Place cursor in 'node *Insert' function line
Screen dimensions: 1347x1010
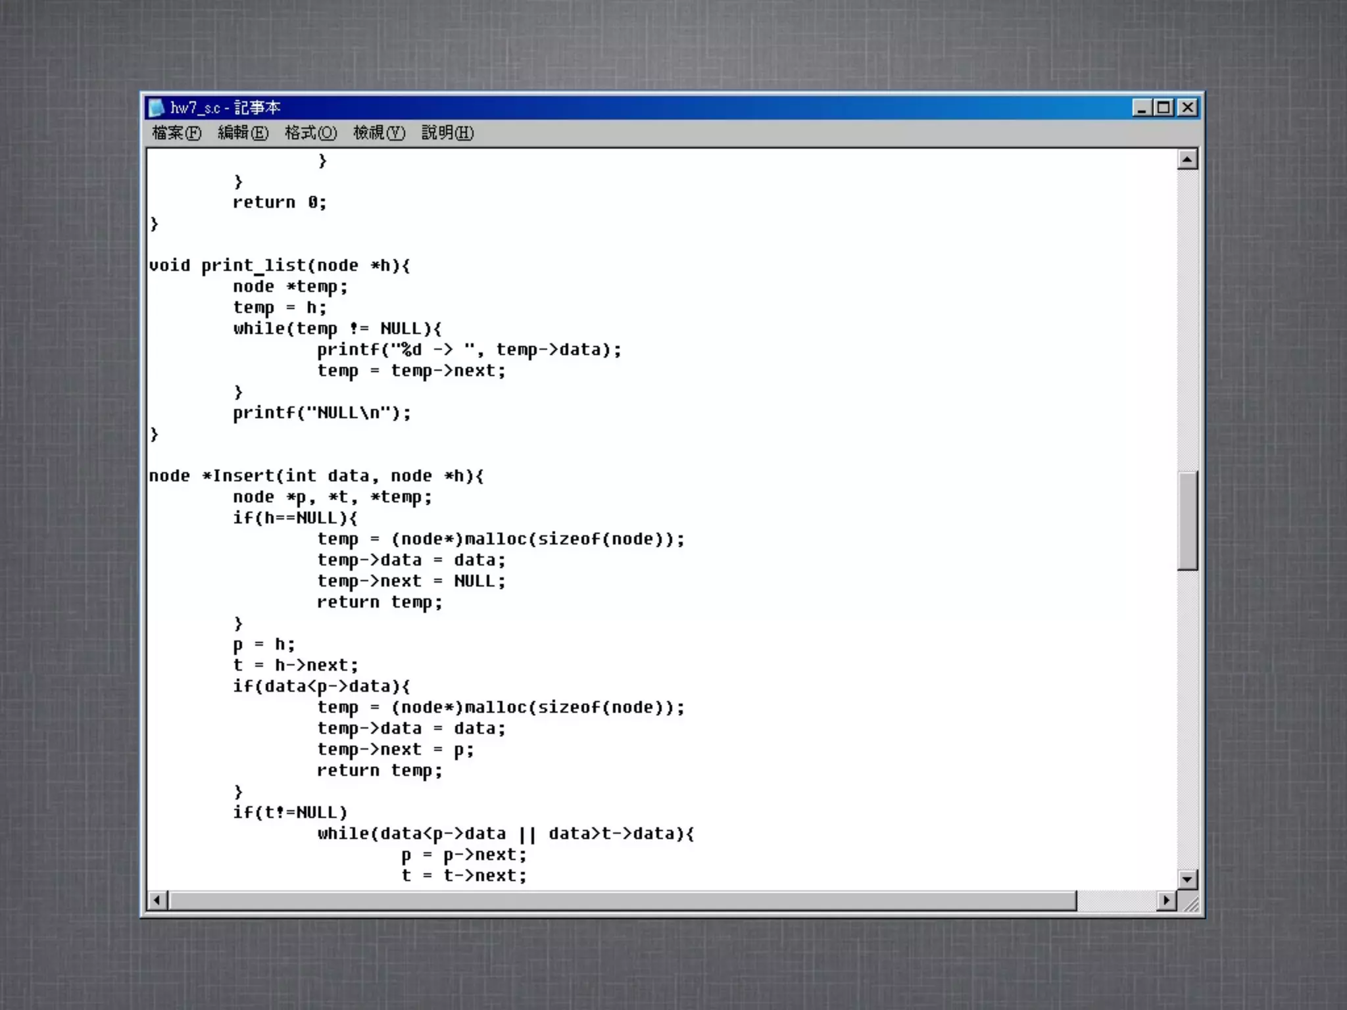(x=316, y=476)
